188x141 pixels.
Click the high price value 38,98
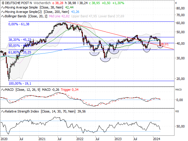72,3
